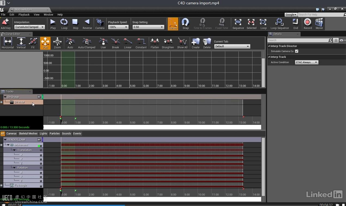Toggle the Movement track enable box
The height and width of the screenshot is (206, 346).
coord(1,145)
